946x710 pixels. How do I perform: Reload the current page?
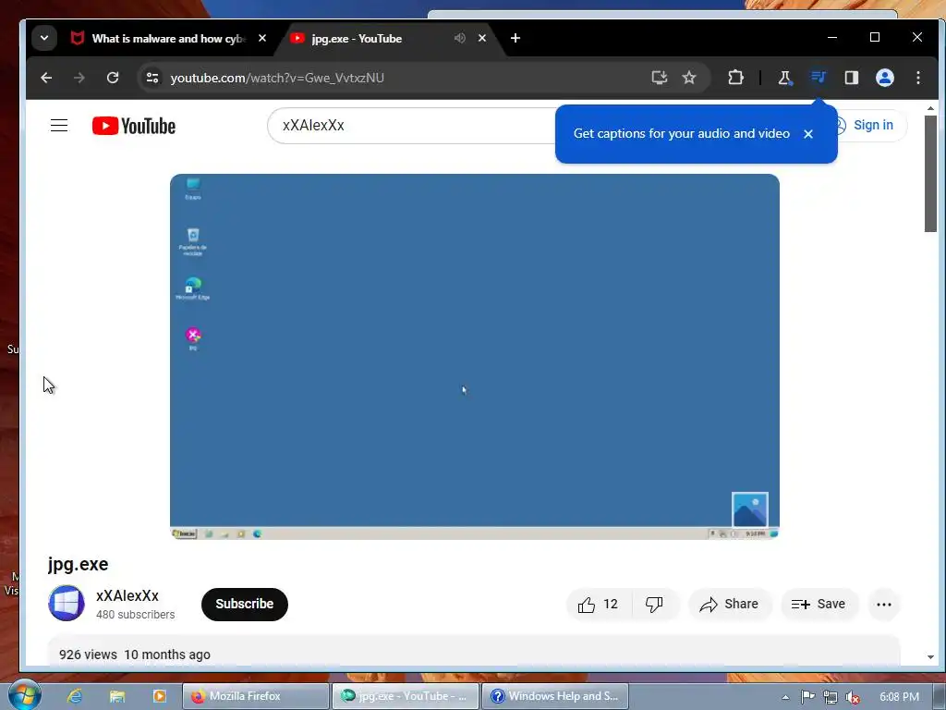112,78
